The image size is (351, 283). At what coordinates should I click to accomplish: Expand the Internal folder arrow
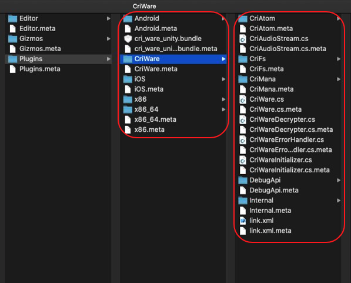(339, 201)
